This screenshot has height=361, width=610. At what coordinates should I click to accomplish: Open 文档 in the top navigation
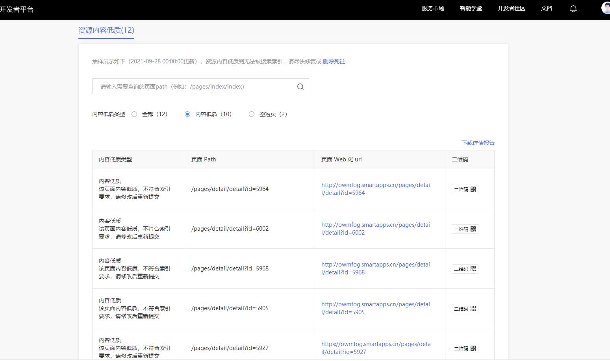pos(547,8)
